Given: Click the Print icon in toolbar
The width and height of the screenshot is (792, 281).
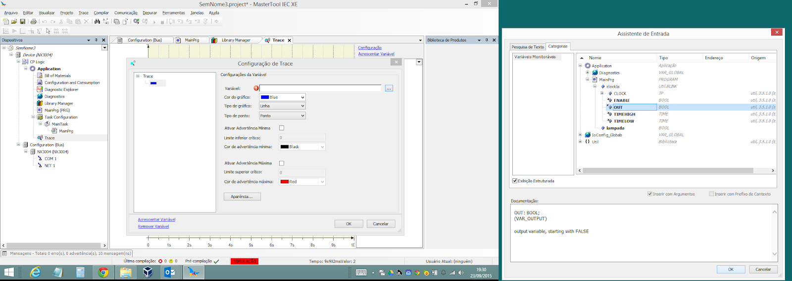Looking at the screenshot, I should pos(34,22).
